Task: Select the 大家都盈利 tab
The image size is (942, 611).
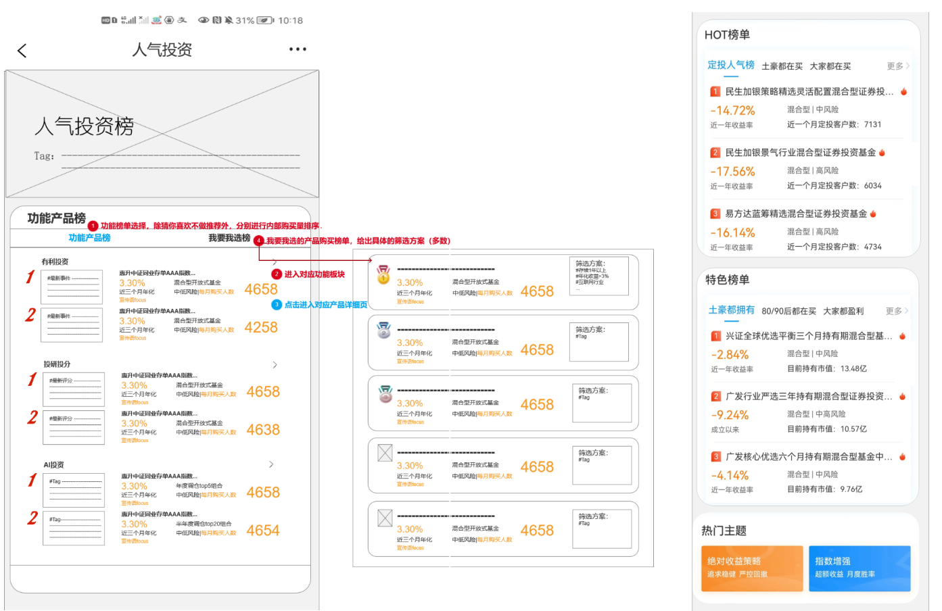Action: coord(843,311)
